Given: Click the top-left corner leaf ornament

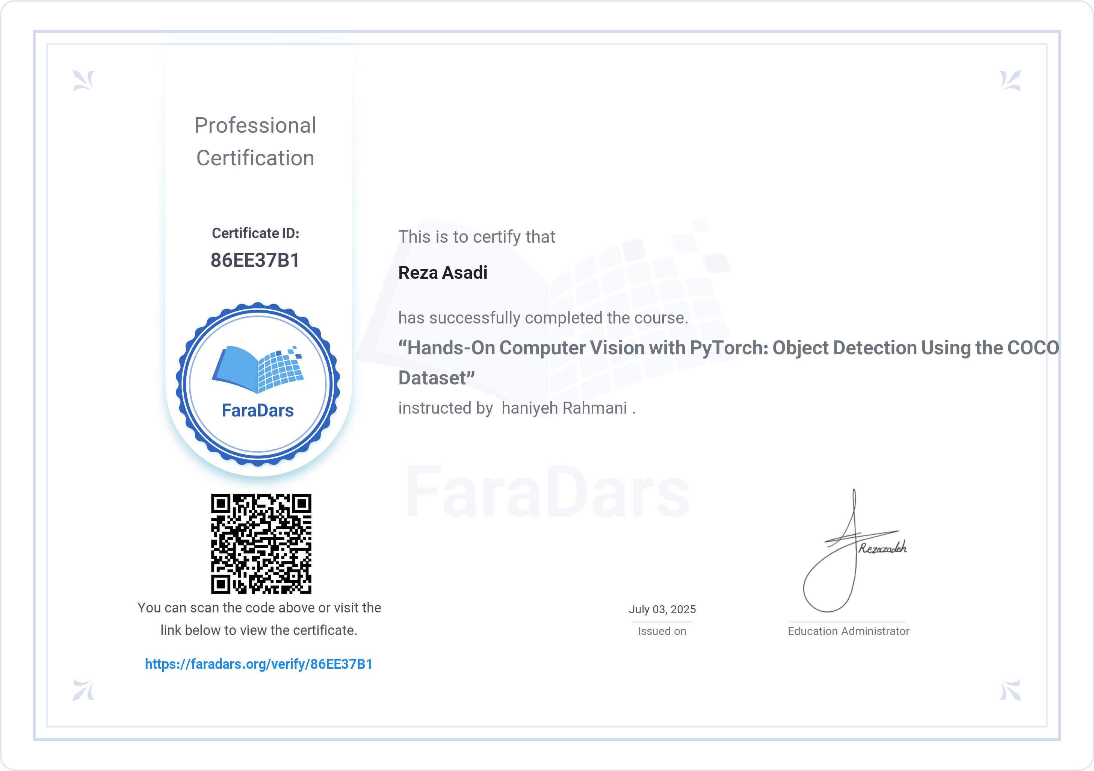Looking at the screenshot, I should 83,80.
